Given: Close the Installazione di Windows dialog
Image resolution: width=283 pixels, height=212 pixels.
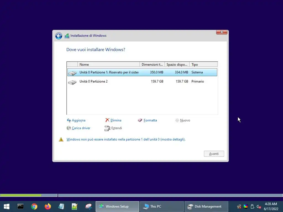Looking at the screenshot, I should click(222, 32).
